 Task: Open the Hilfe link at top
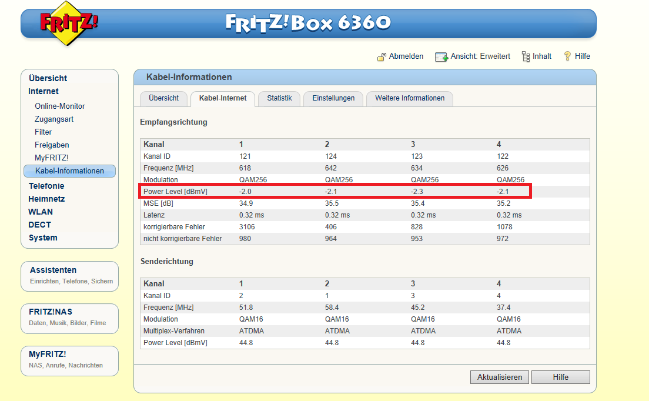click(x=583, y=56)
